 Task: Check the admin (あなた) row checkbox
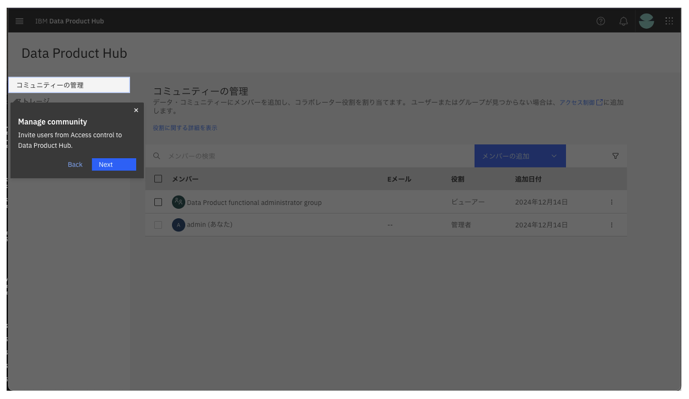(x=158, y=224)
